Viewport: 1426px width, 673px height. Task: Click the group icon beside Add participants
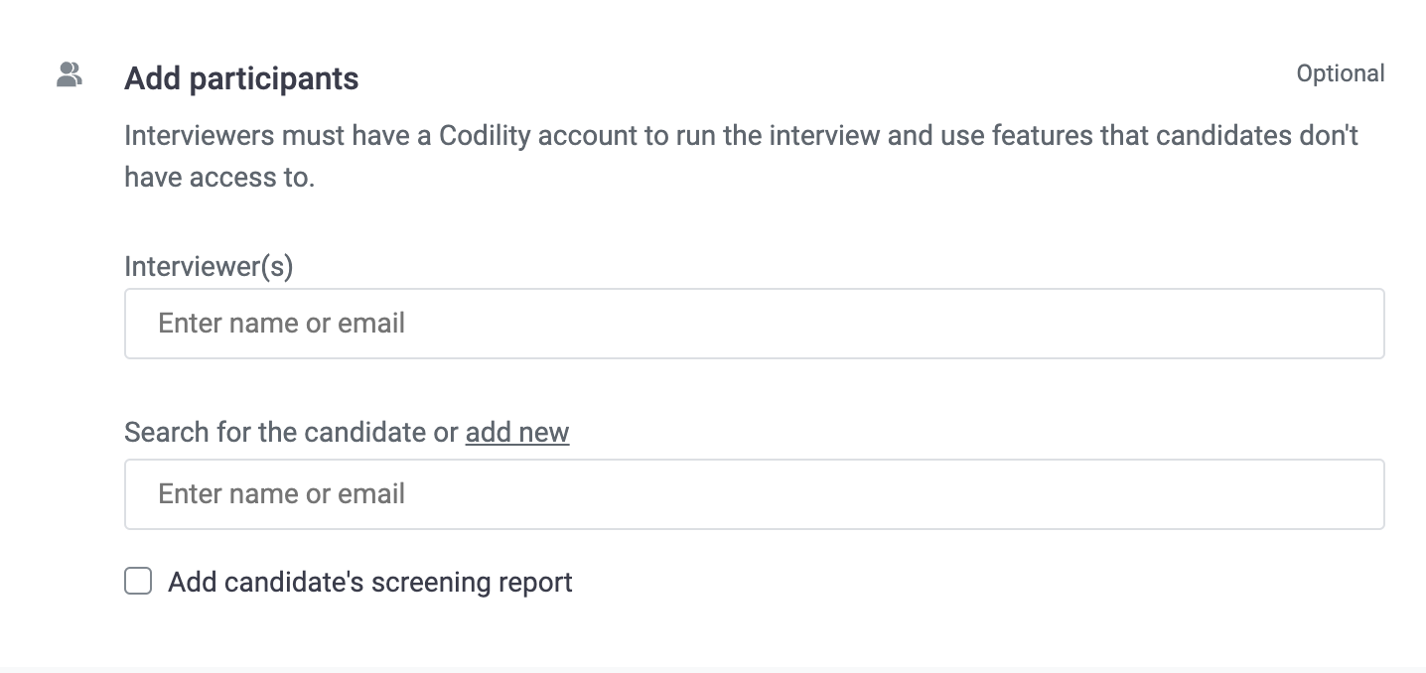coord(69,74)
